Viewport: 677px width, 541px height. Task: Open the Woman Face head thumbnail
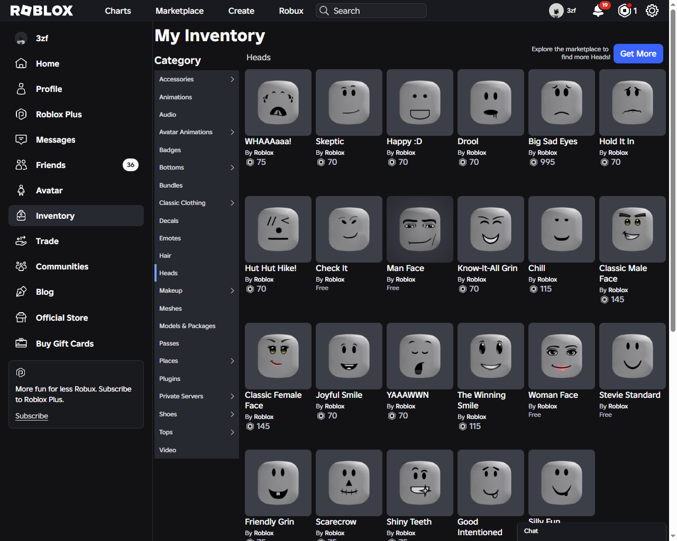562,356
